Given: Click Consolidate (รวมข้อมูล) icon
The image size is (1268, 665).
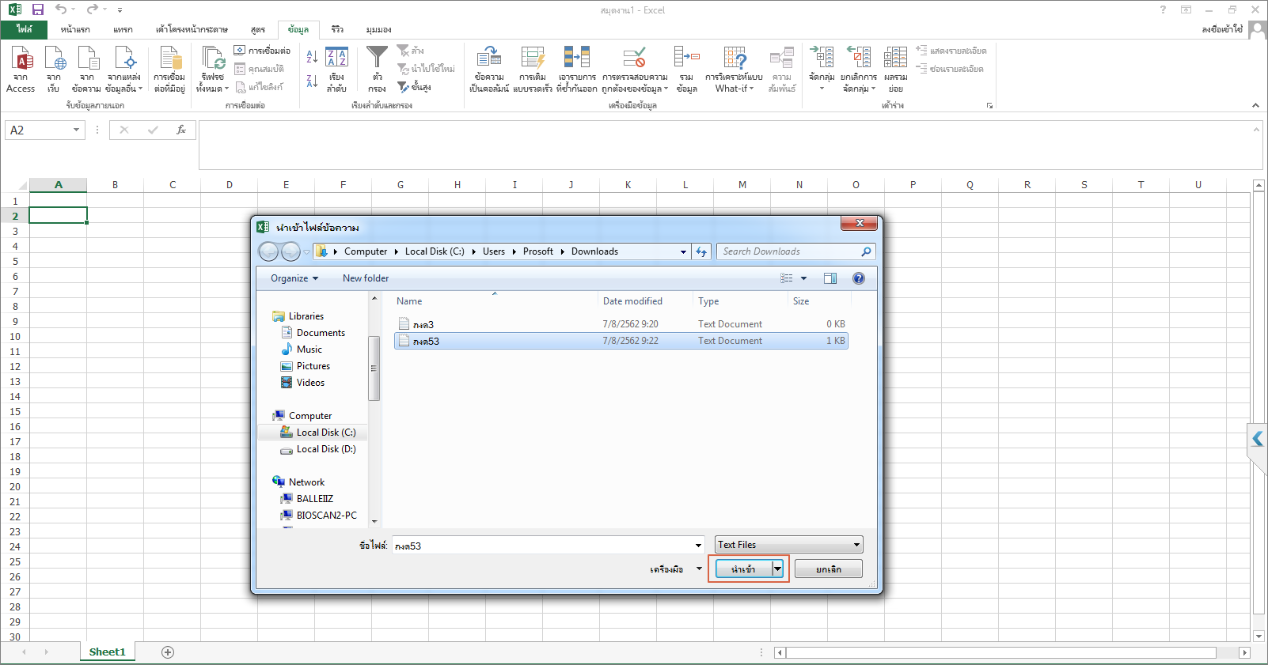Looking at the screenshot, I should pos(686,69).
